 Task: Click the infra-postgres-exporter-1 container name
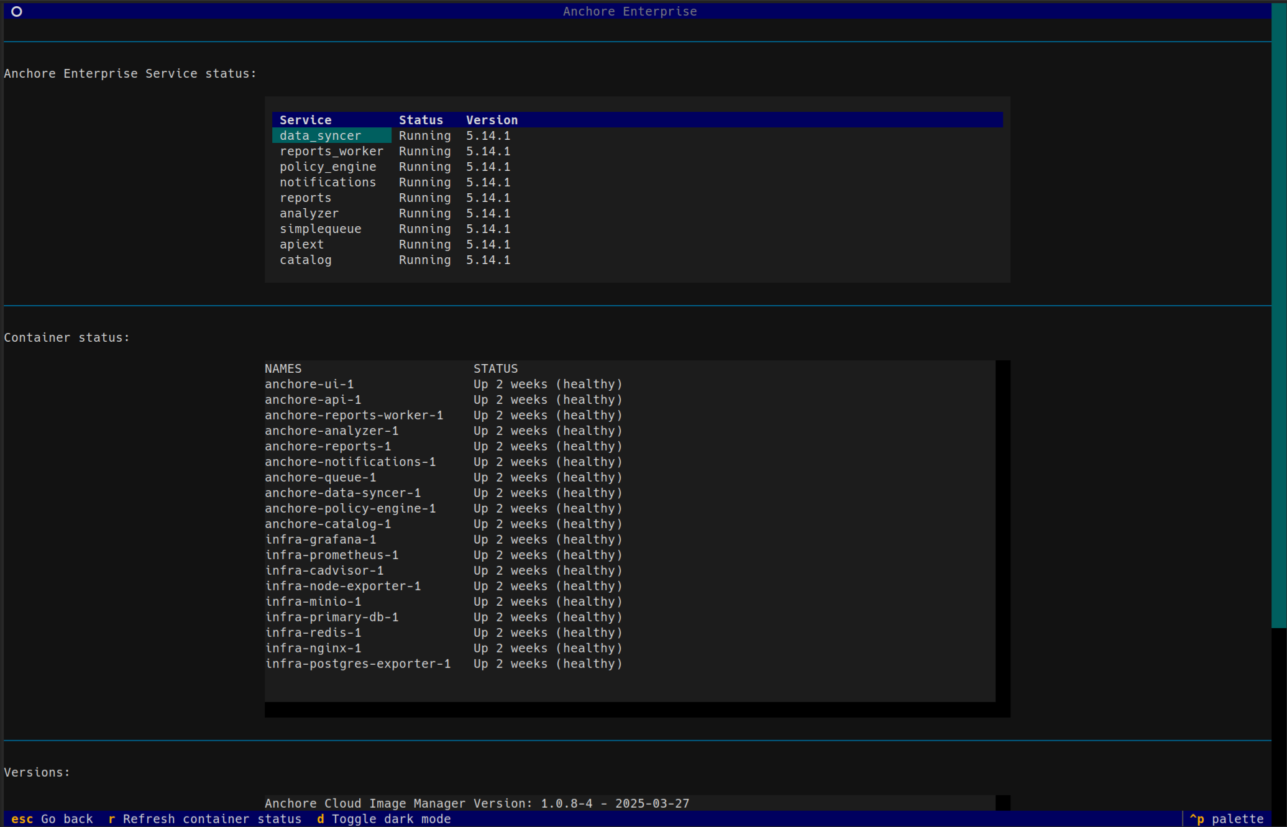[x=357, y=664]
